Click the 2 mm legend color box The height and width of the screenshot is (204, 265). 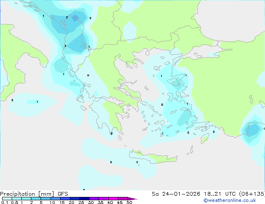coord(36,199)
